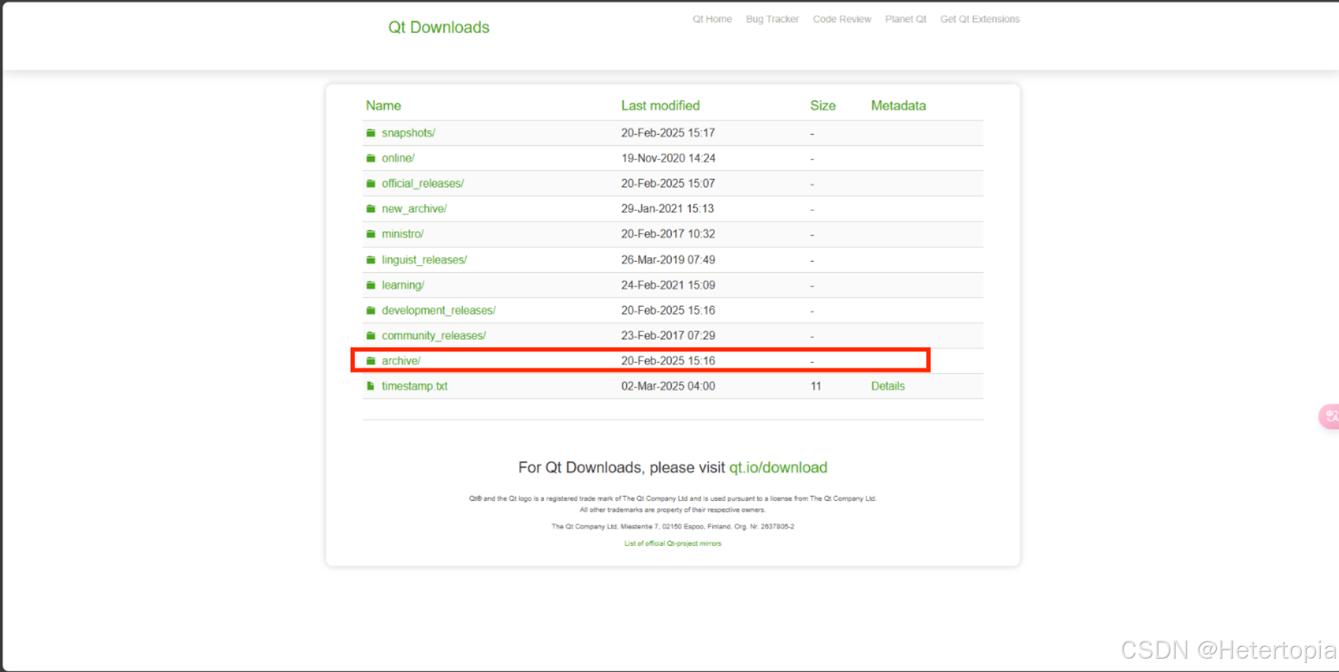Open the snapshots/ directory
The height and width of the screenshot is (672, 1339).
(x=408, y=133)
